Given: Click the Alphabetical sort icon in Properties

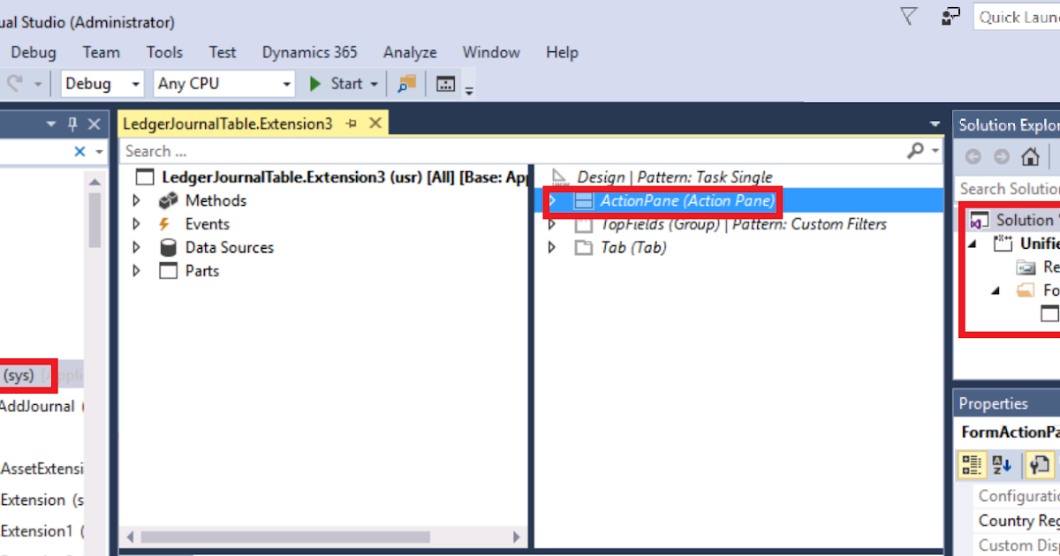Looking at the screenshot, I should click(x=1000, y=464).
